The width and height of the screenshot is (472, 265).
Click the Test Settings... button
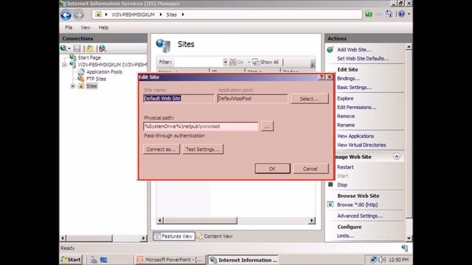203,149
